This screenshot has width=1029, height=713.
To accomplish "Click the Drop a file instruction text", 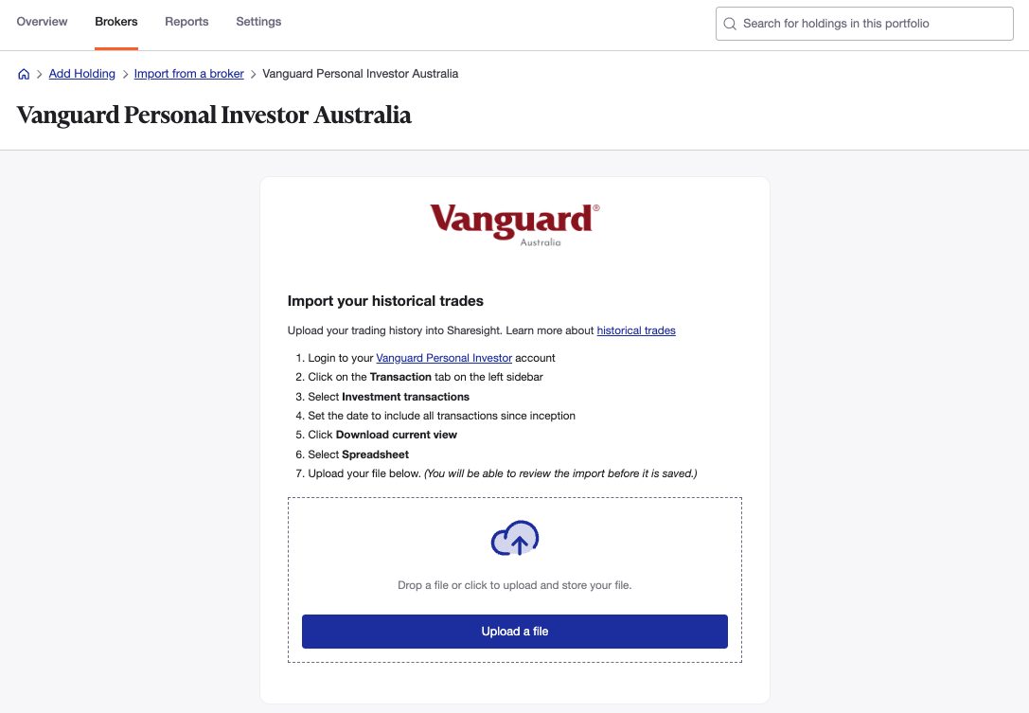I will (514, 584).
